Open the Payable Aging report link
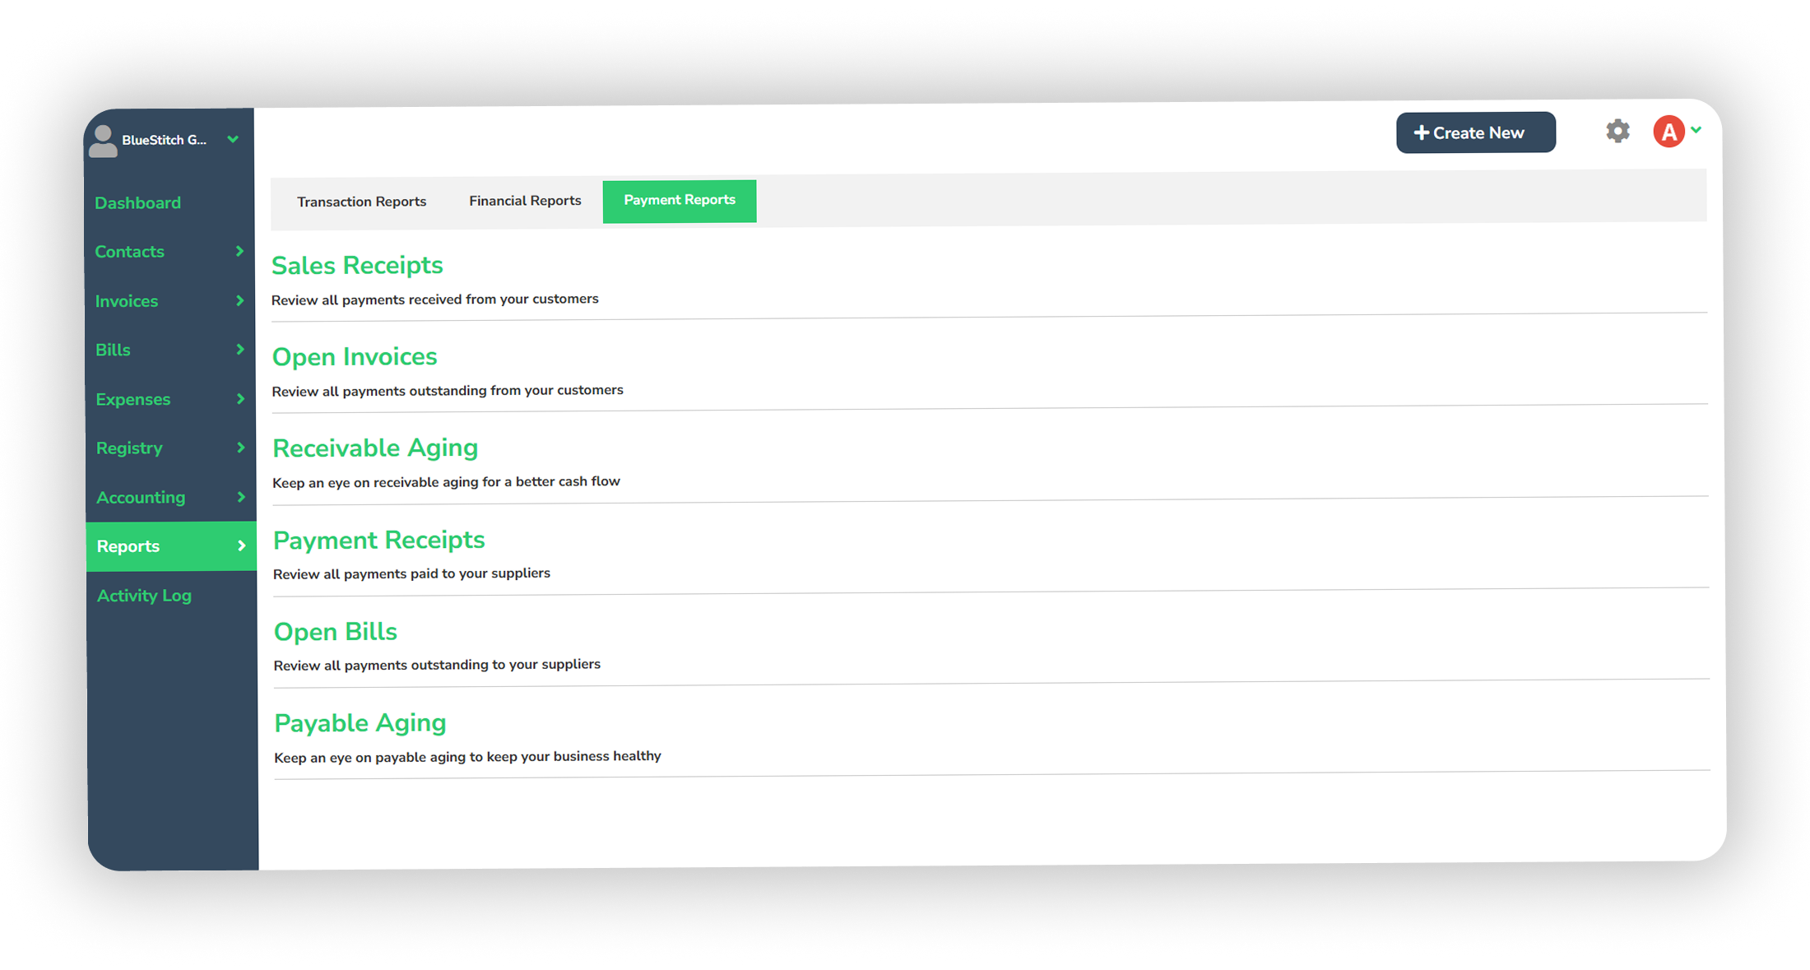The height and width of the screenshot is (970, 1810). coord(360,723)
